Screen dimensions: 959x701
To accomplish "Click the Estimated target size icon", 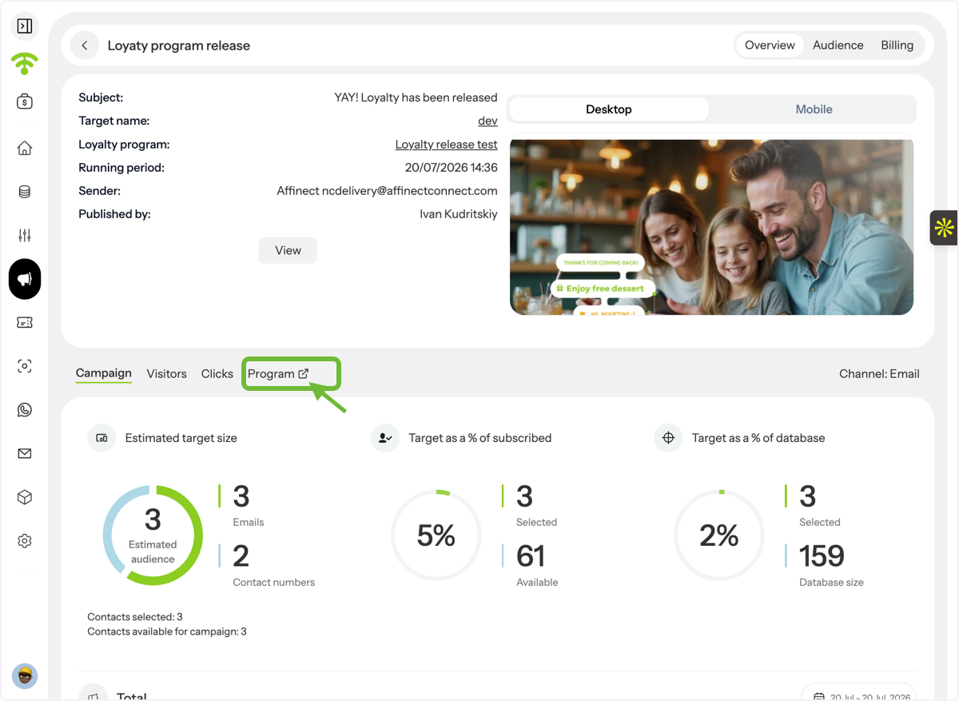I will (101, 438).
